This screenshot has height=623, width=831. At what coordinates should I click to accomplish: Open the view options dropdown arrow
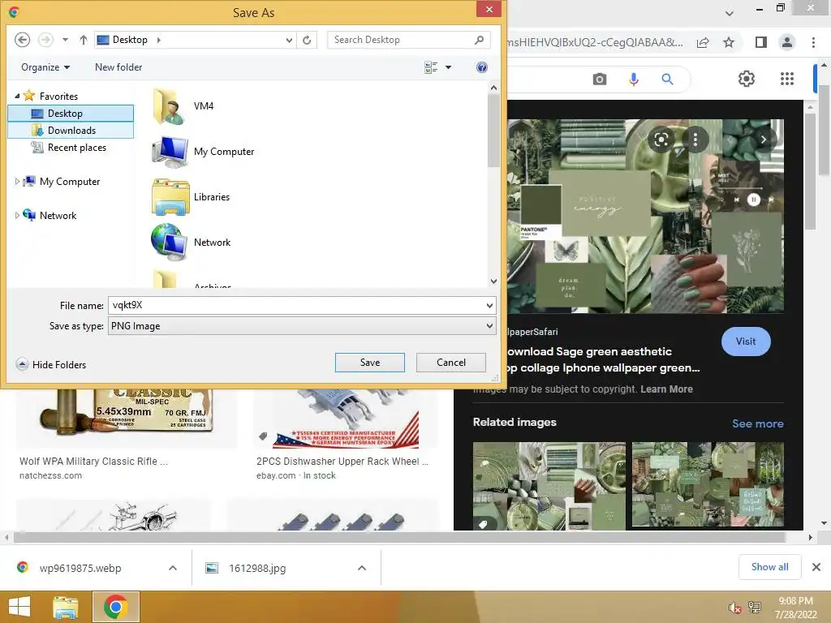[x=448, y=67]
